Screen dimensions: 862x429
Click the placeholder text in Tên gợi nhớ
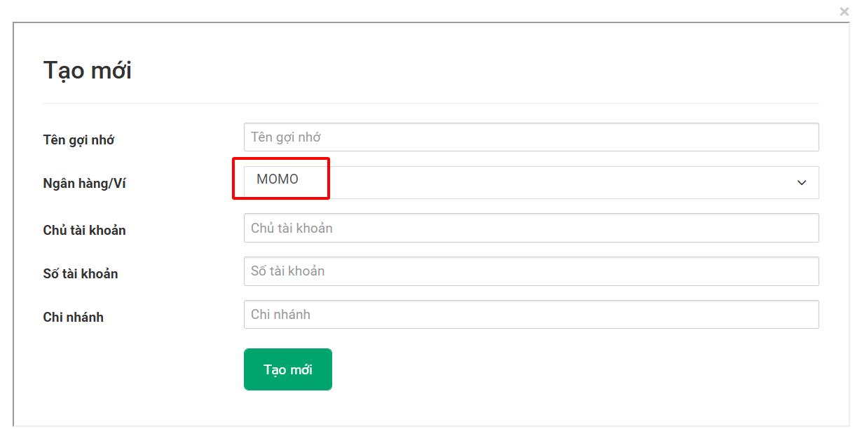(287, 137)
